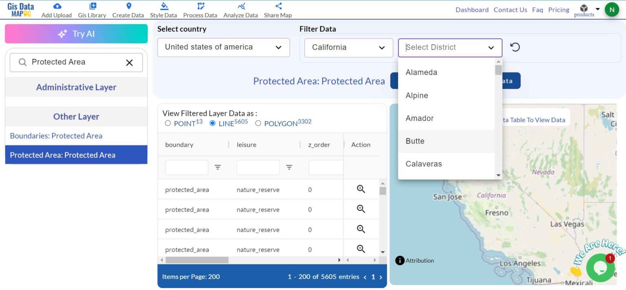The width and height of the screenshot is (626, 290).
Task: Go to the Dashboard menu
Action: click(x=472, y=9)
